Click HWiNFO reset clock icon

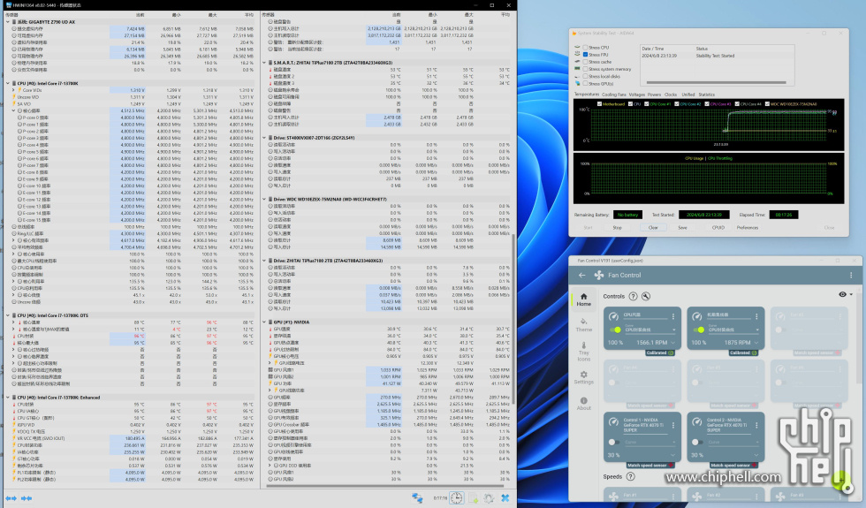[x=456, y=498]
